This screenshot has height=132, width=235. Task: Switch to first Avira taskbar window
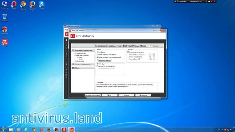pyautogui.click(x=64, y=129)
